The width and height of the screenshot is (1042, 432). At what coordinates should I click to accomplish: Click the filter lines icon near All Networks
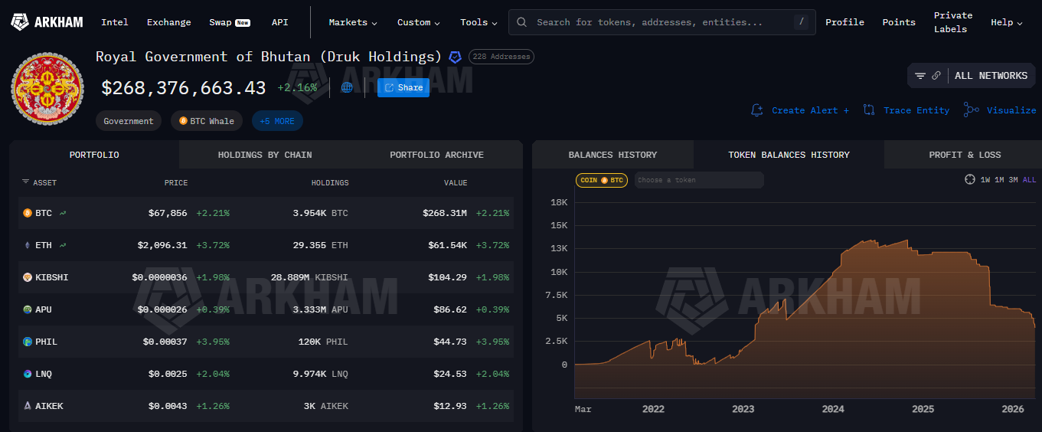point(920,76)
